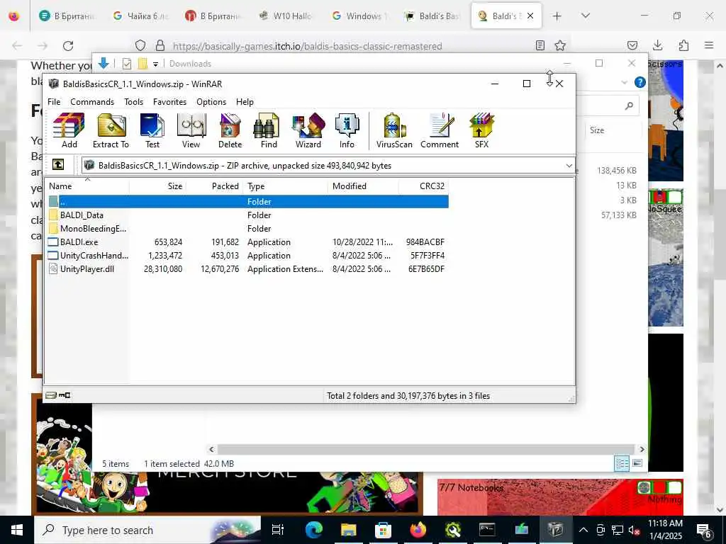Reload the current page
This screenshot has width=726, height=544.
point(68,46)
